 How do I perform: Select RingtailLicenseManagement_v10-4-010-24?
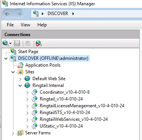82,106
